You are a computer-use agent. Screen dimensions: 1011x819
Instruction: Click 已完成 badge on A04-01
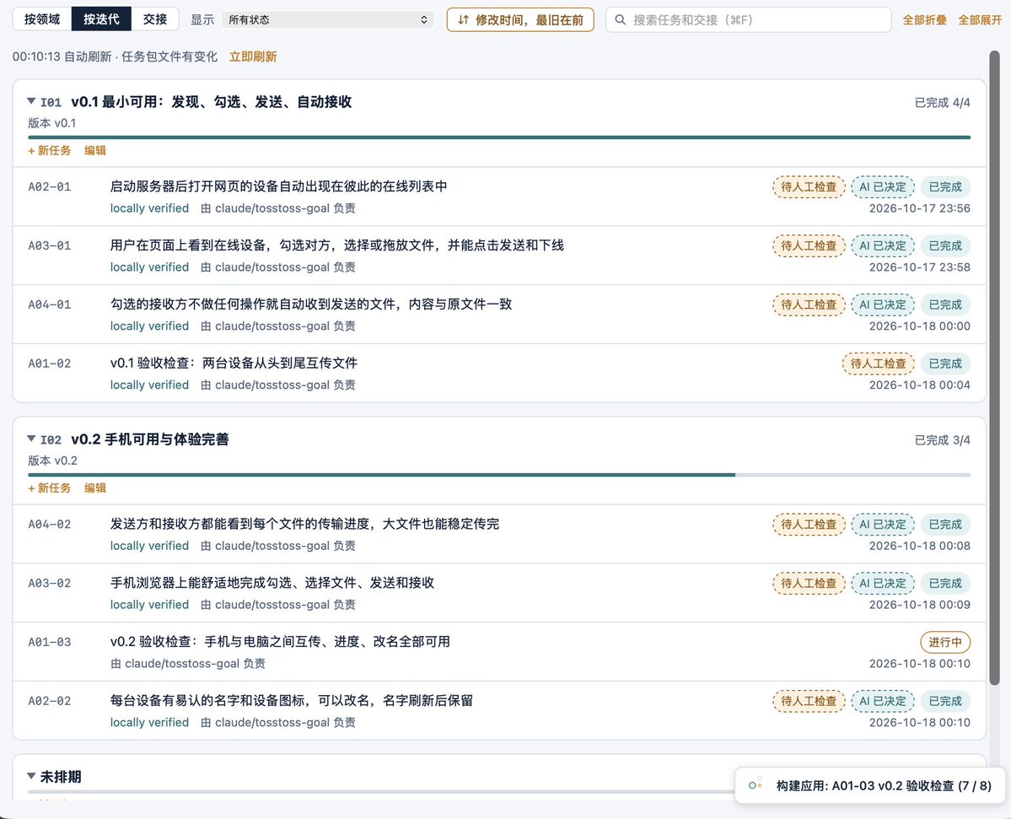point(945,304)
